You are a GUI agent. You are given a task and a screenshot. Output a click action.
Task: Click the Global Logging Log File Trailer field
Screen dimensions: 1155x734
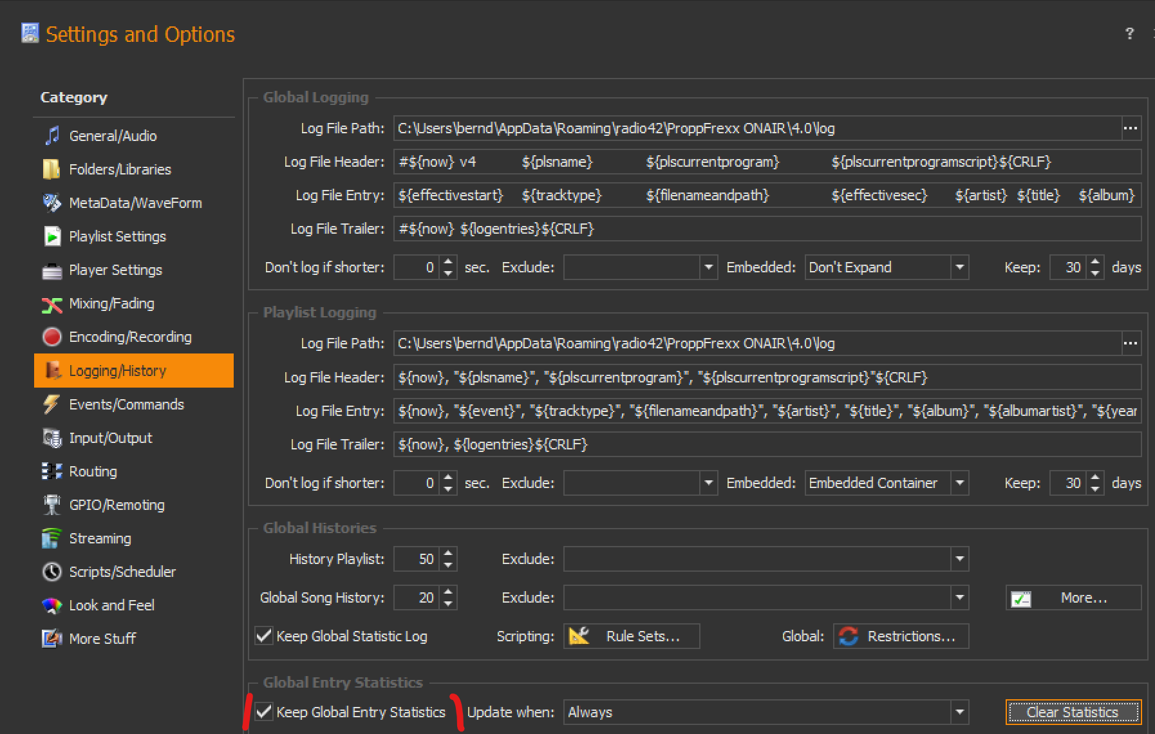coord(766,229)
